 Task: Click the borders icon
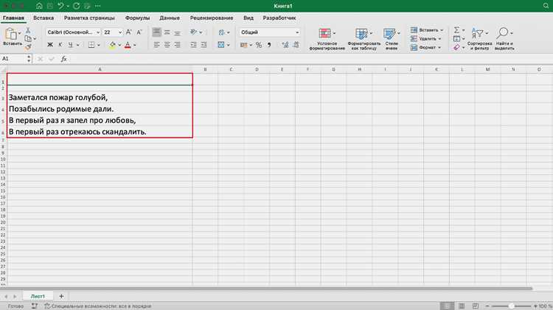pos(91,45)
